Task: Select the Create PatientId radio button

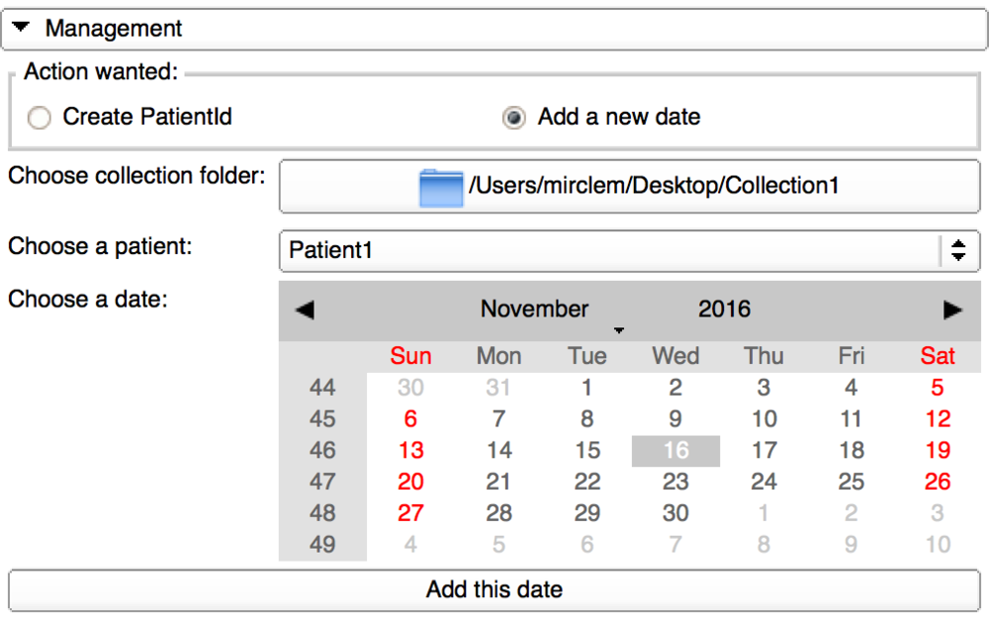Action: 39,117
